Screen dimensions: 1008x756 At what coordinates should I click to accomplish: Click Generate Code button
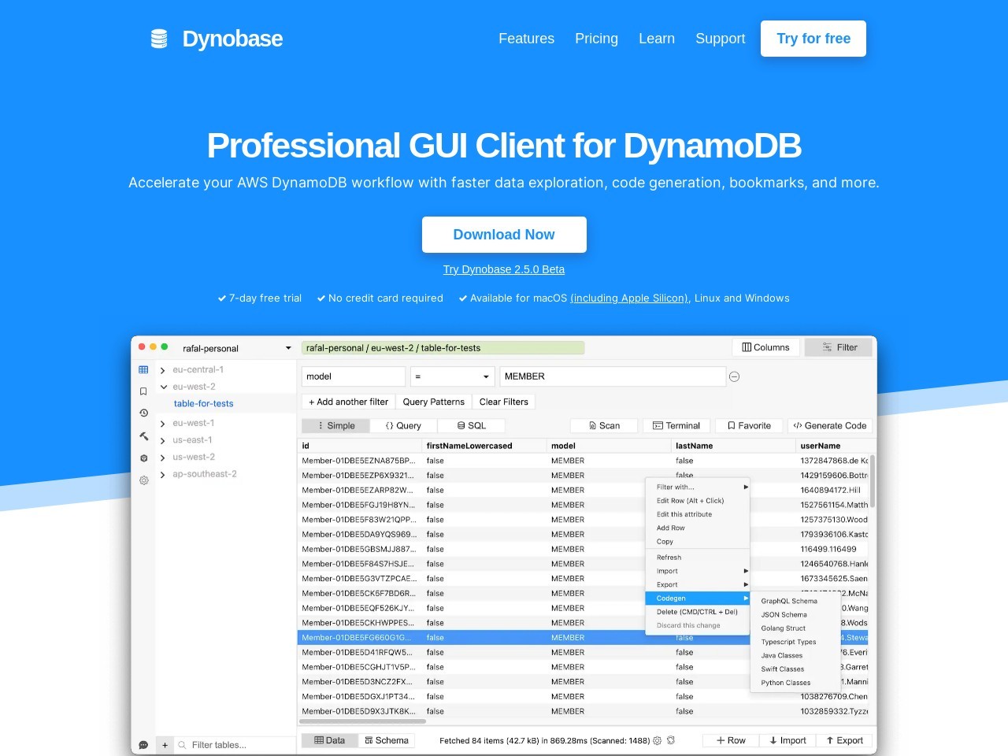830,425
